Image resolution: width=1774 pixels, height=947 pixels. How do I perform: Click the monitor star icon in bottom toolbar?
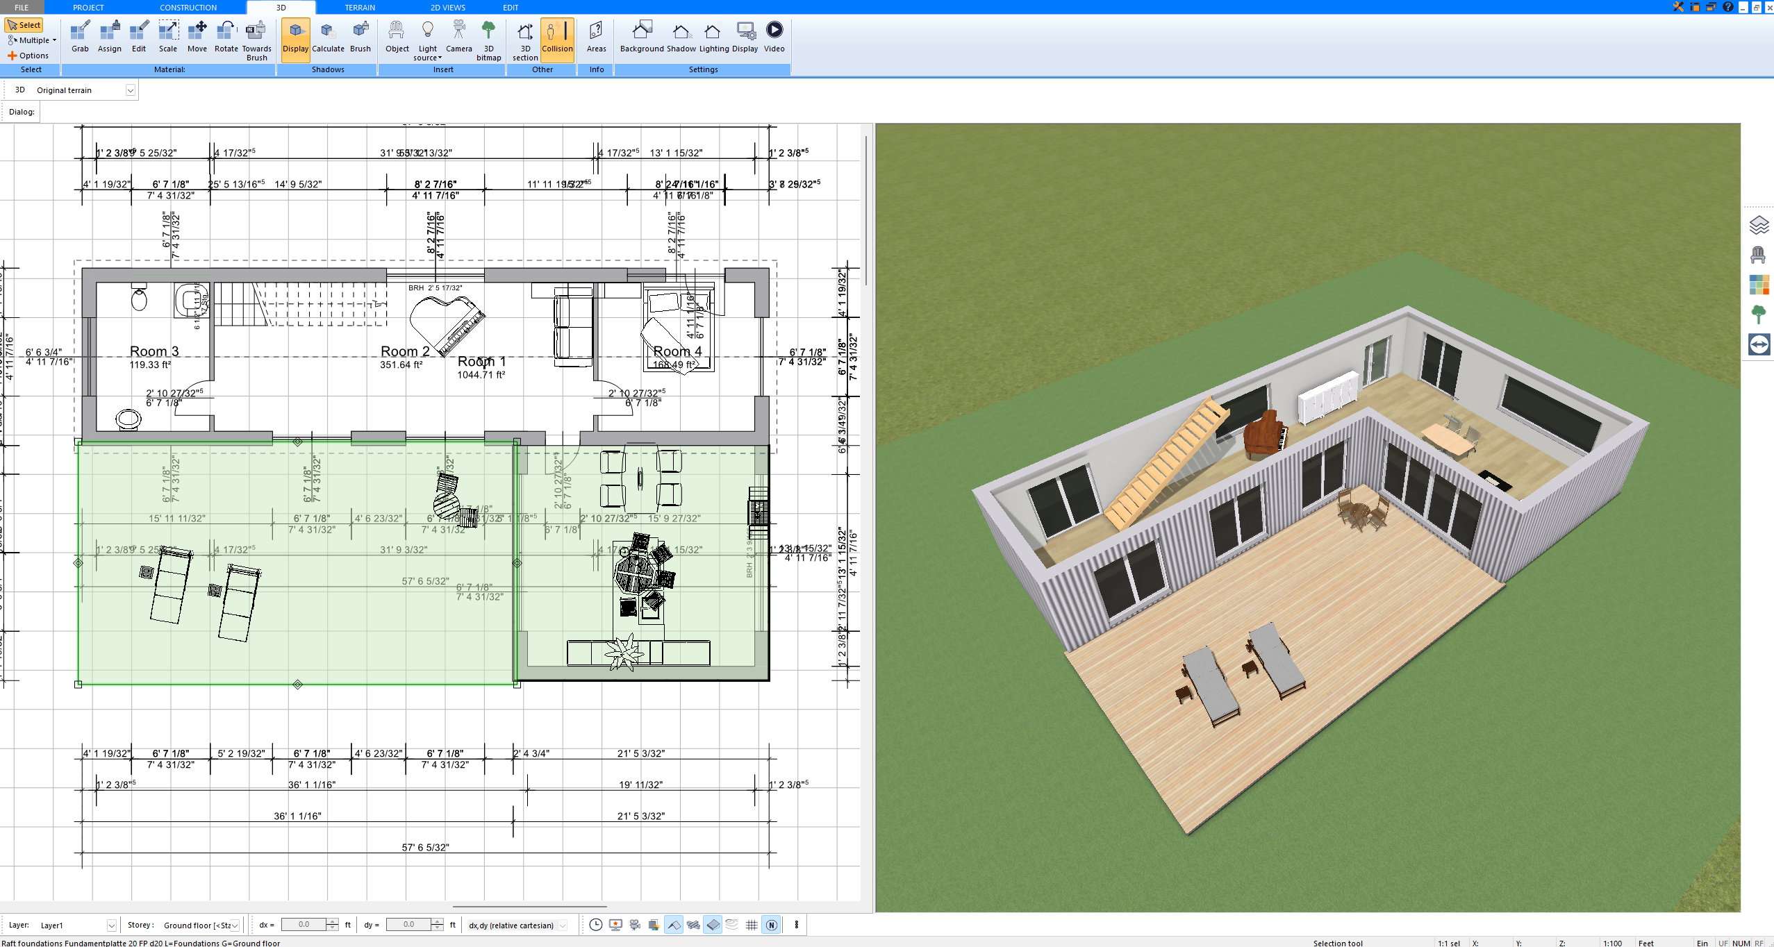pyautogui.click(x=615, y=925)
